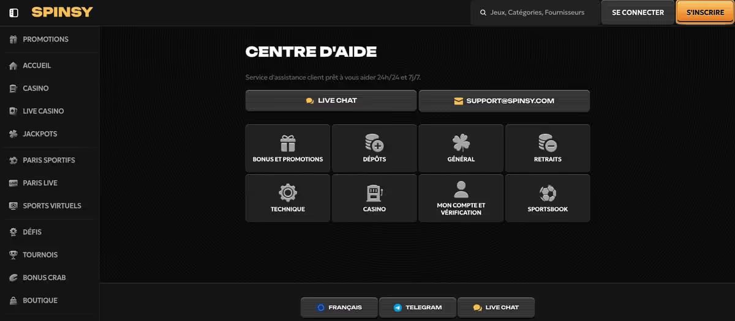Image resolution: width=735 pixels, height=321 pixels.
Task: Open the Telegram button in the footer
Action: [418, 308]
